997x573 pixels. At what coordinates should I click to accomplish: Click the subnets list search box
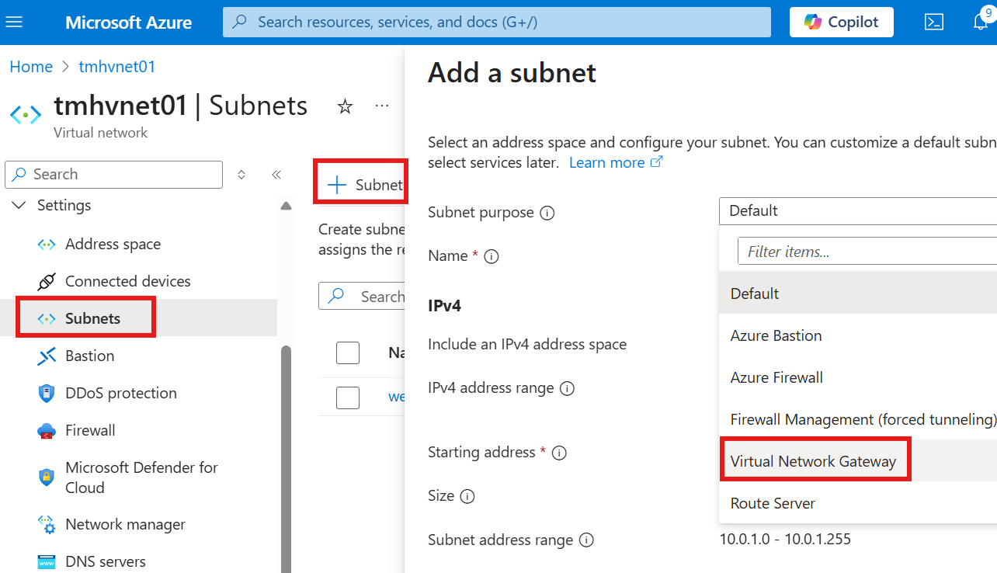coord(363,297)
